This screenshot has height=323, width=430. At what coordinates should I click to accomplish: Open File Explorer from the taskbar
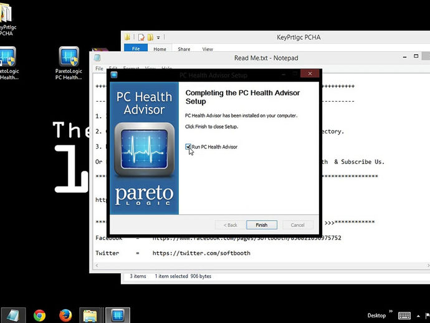click(x=90, y=316)
